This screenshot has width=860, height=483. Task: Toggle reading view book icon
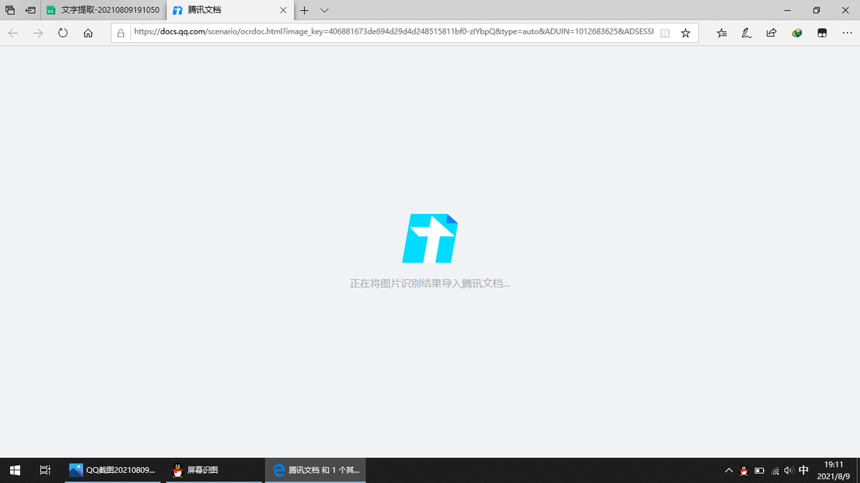tap(665, 33)
